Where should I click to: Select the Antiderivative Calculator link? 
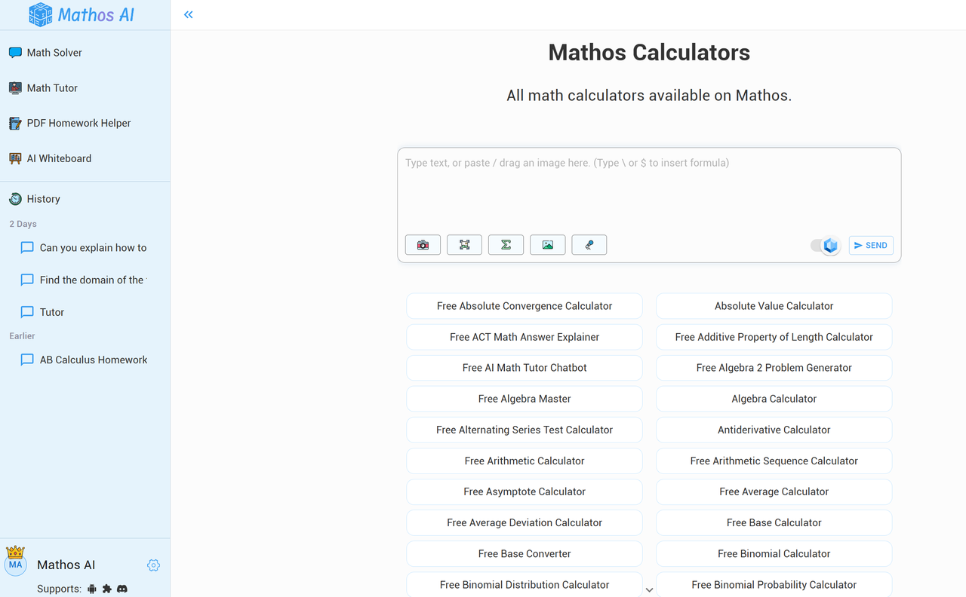click(774, 430)
